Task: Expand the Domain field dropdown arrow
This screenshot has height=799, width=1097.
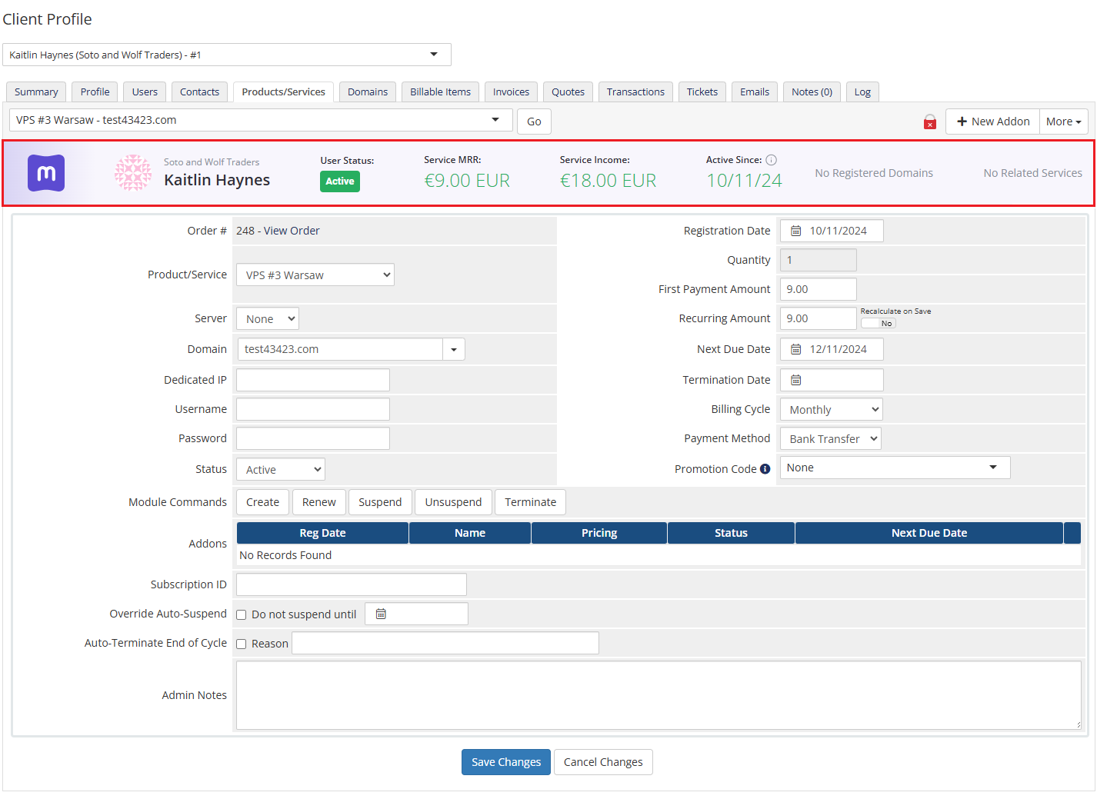Action: point(454,349)
